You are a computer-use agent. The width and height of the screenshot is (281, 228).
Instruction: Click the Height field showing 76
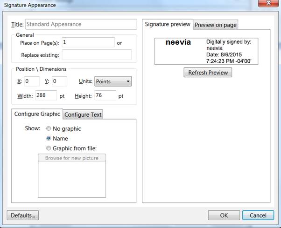[105, 95]
